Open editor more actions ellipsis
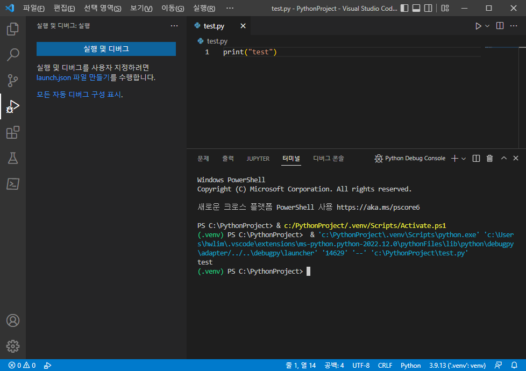The image size is (526, 371). point(514,26)
